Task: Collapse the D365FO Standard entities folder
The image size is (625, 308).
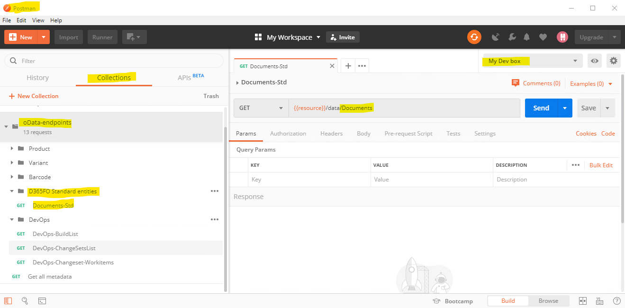Action: tap(12, 191)
